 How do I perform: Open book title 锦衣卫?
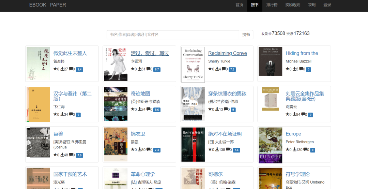click(138, 134)
